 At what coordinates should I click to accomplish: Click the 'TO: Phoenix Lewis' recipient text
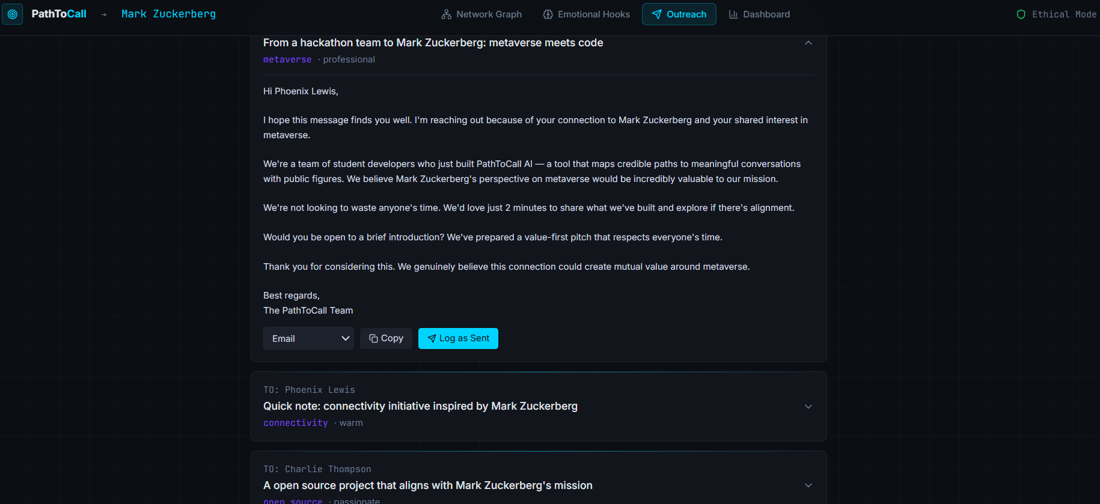coord(309,390)
